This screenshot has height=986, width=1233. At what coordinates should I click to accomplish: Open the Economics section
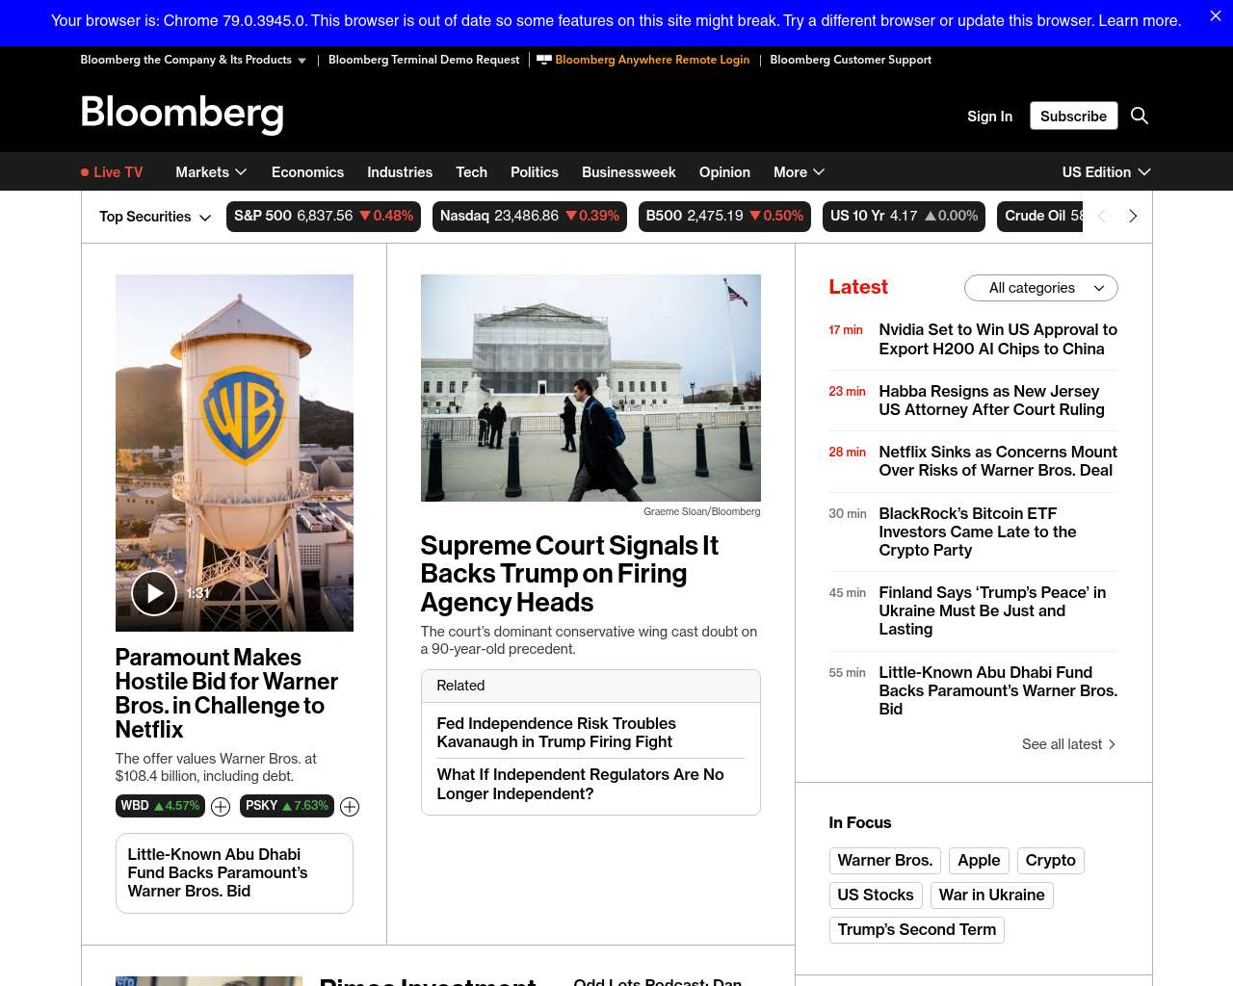click(307, 172)
